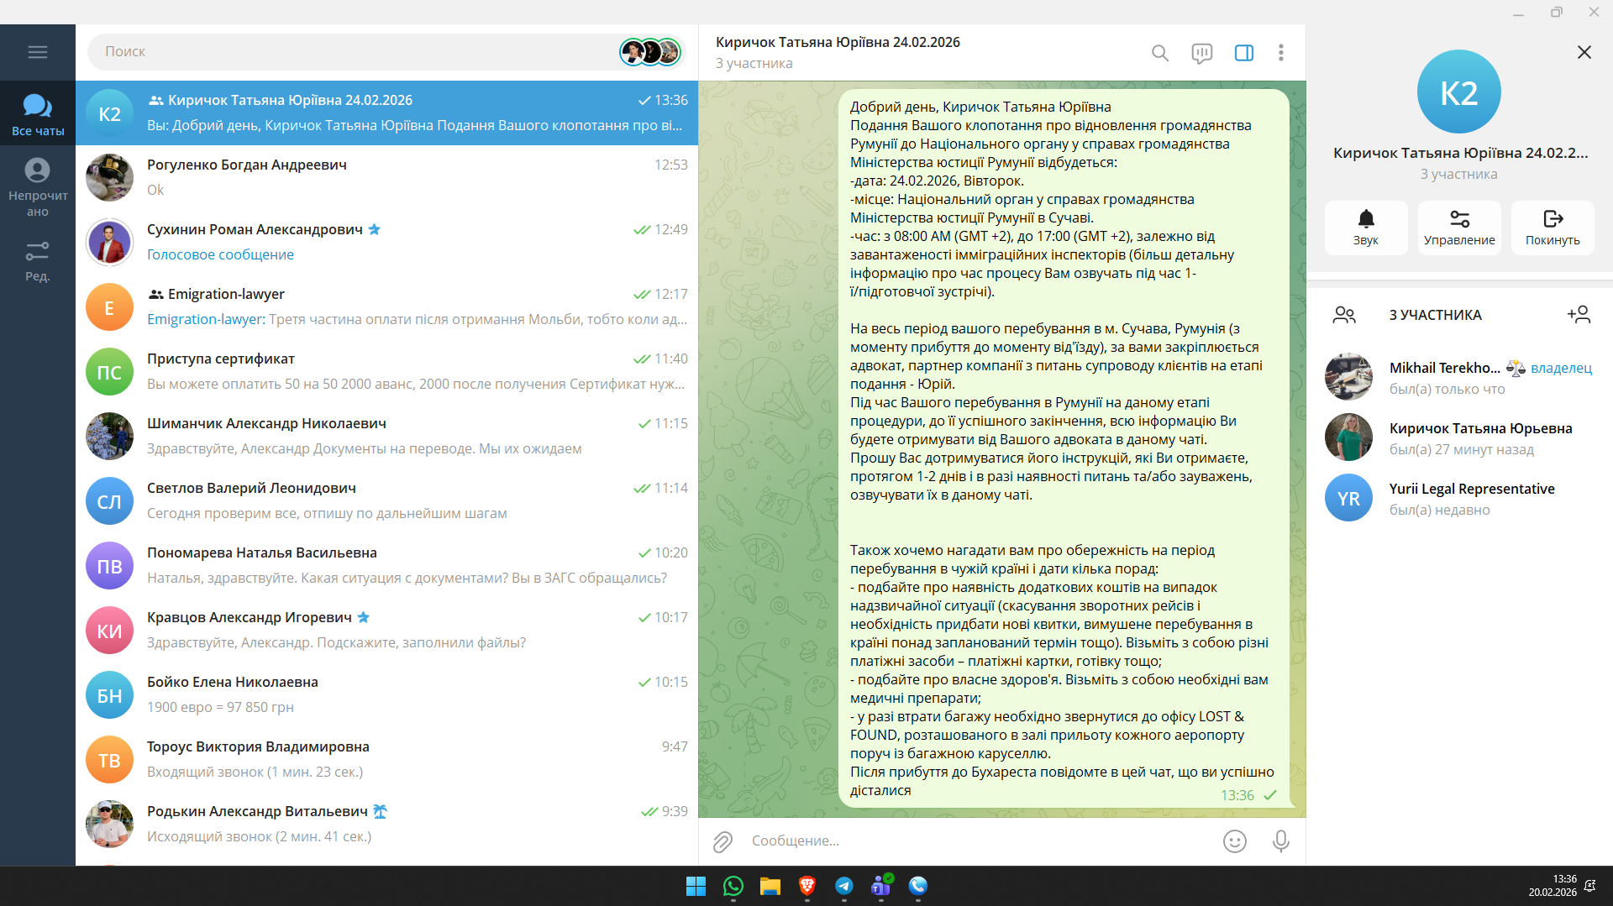This screenshot has width=1613, height=906.
Task: Open chat Сухинин Роман Александрович
Action: 386,243
